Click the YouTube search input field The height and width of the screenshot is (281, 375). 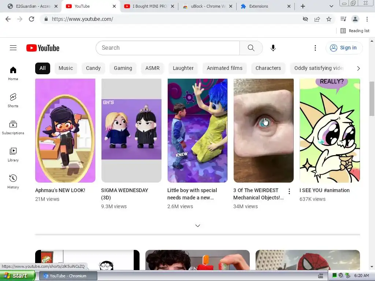coord(168,48)
